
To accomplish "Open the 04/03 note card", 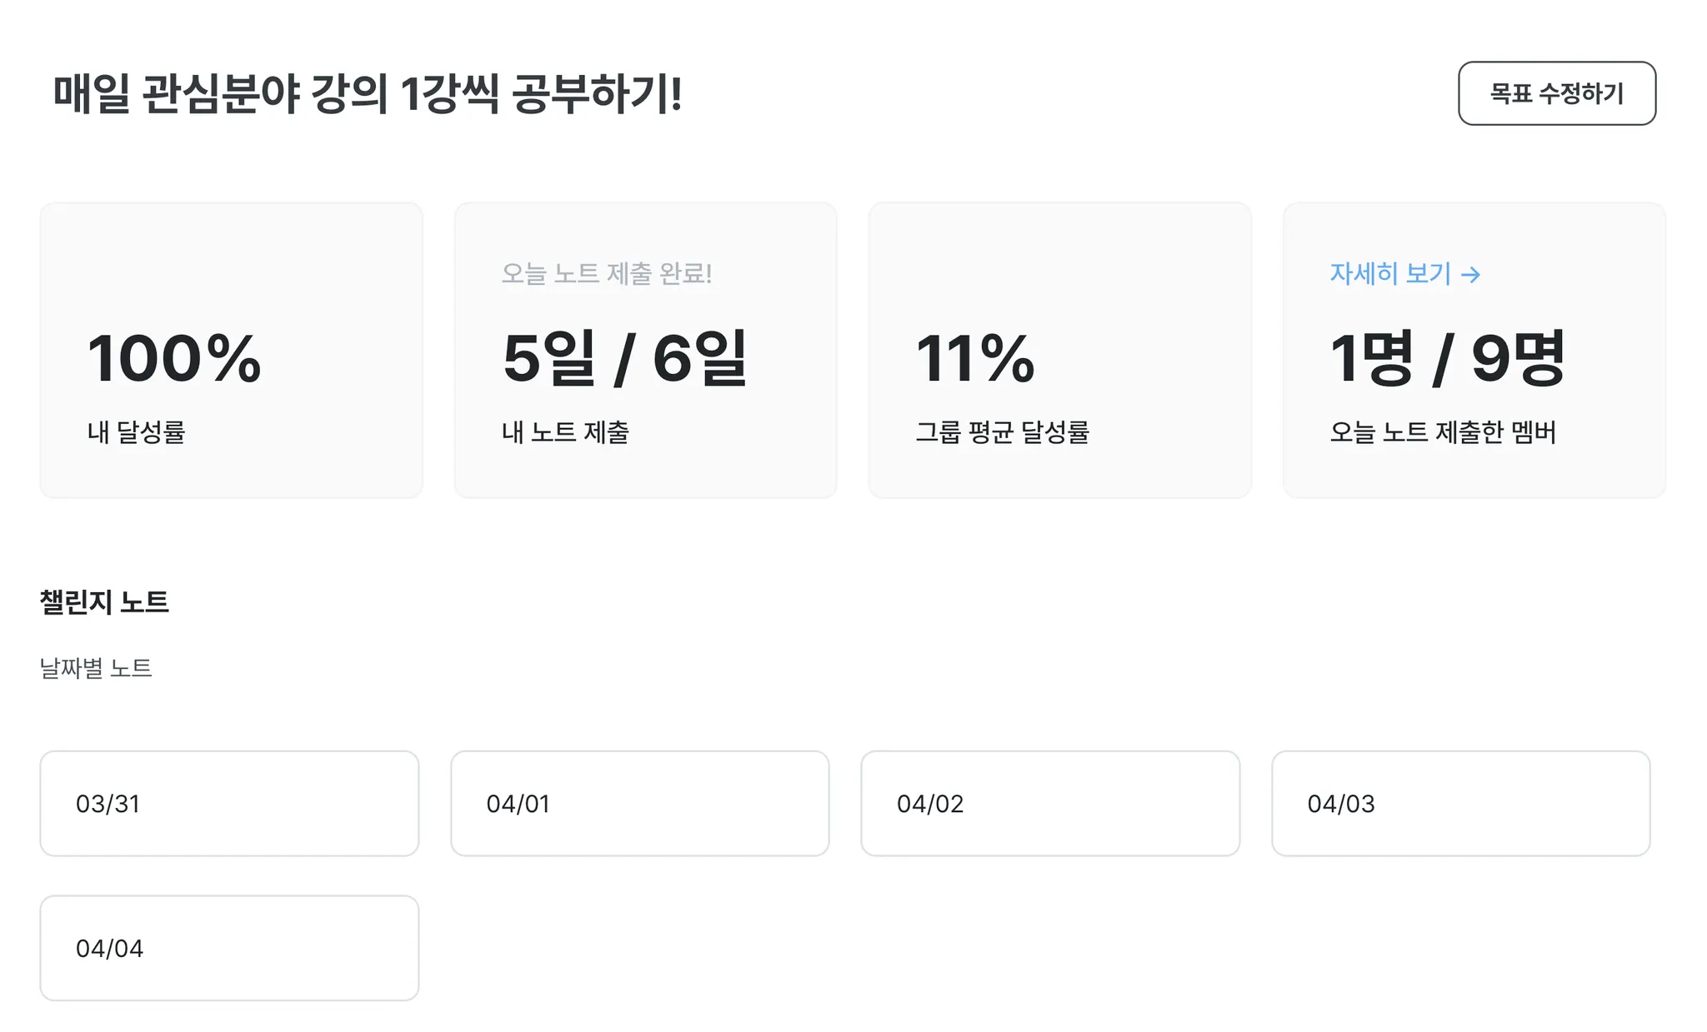I will coord(1460,803).
